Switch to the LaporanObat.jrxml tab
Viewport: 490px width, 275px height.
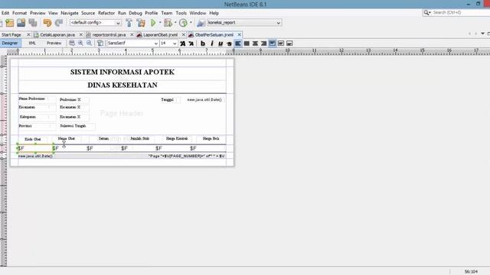(160, 35)
